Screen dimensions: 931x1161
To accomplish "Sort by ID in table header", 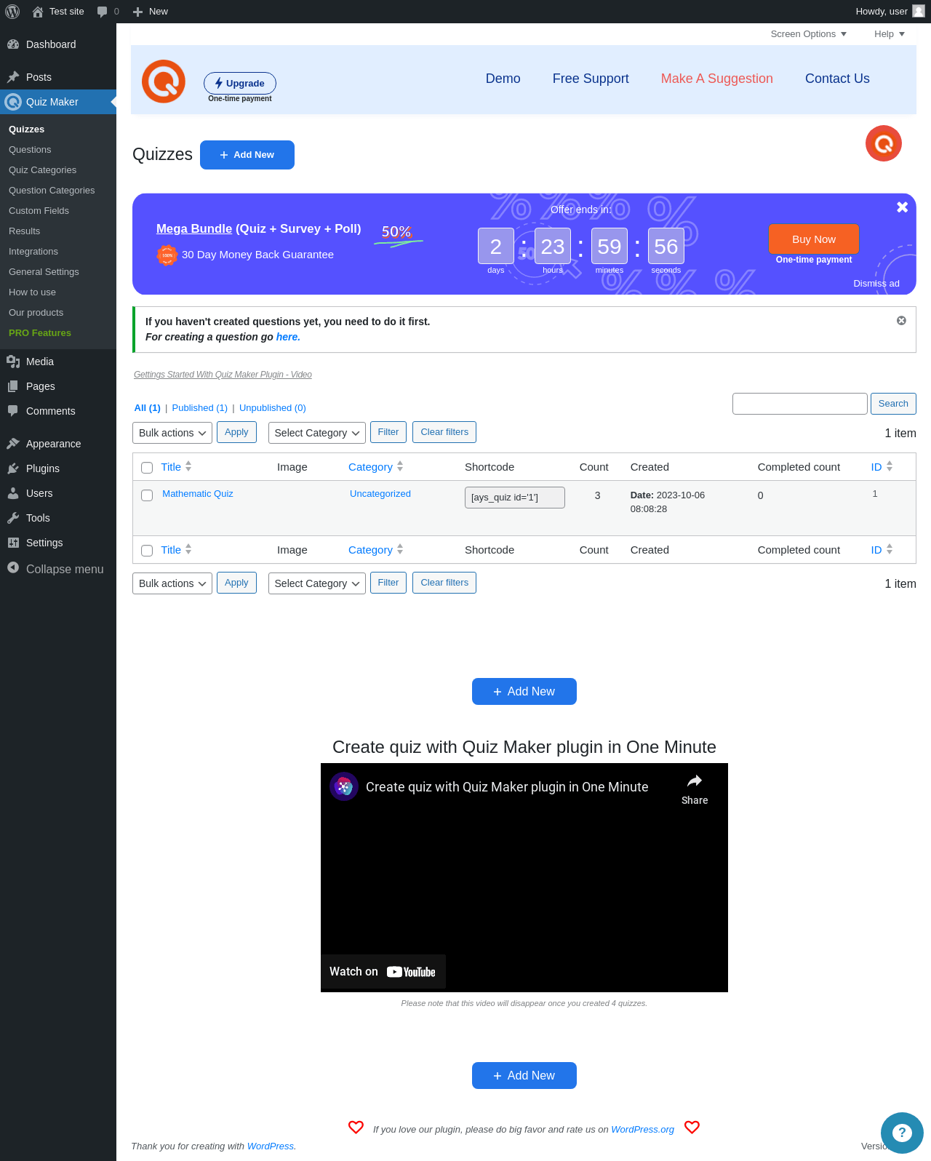I will click(x=882, y=467).
